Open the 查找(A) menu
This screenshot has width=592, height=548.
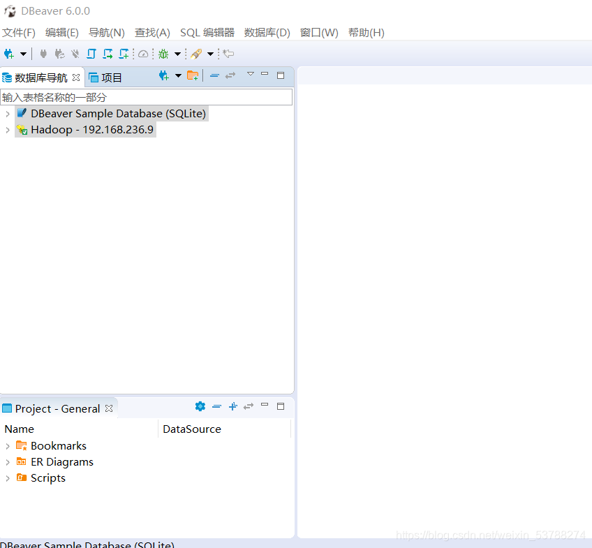152,33
